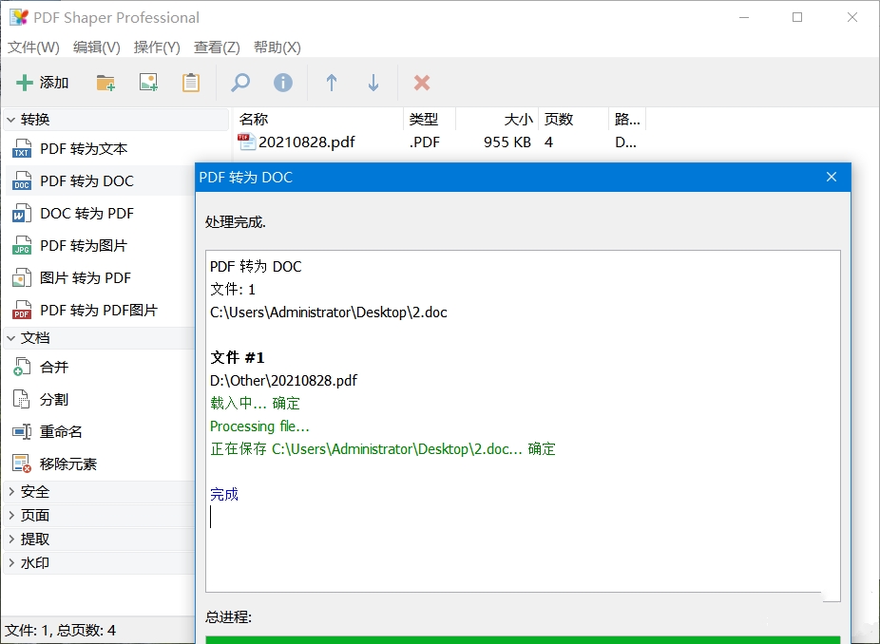Click the 添加 (Add) toolbar icon
The height and width of the screenshot is (644, 880).
coord(42,82)
